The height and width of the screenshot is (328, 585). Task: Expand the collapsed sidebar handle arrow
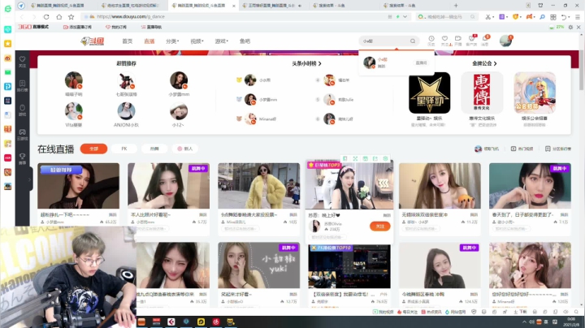[29, 179]
